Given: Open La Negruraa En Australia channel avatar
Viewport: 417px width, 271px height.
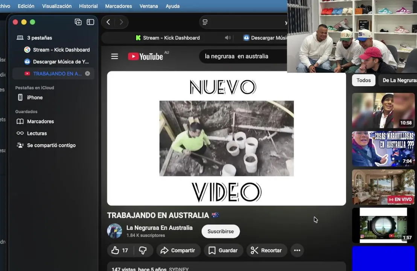Looking at the screenshot, I should [x=115, y=231].
